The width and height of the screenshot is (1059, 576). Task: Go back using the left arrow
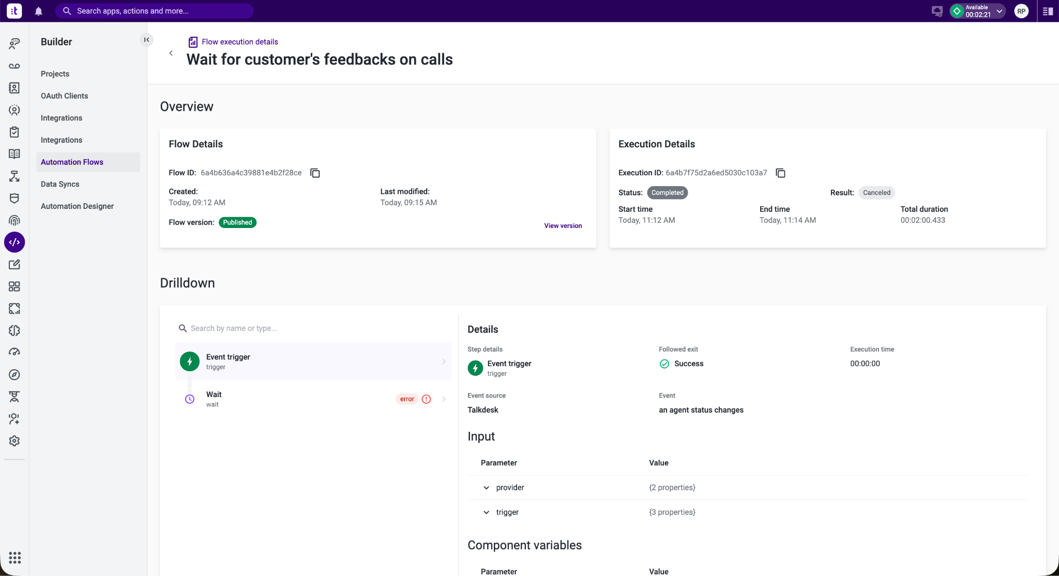[171, 53]
